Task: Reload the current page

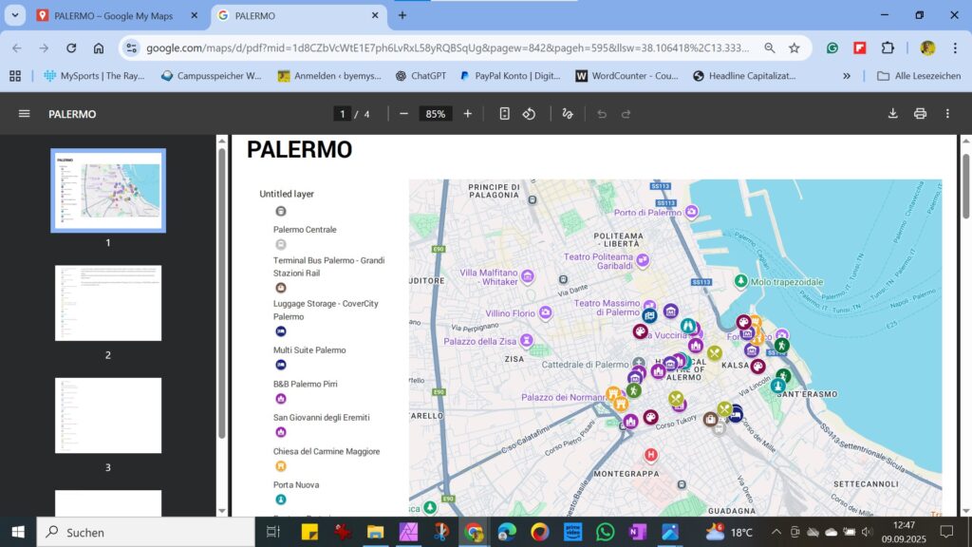Action: [71, 47]
